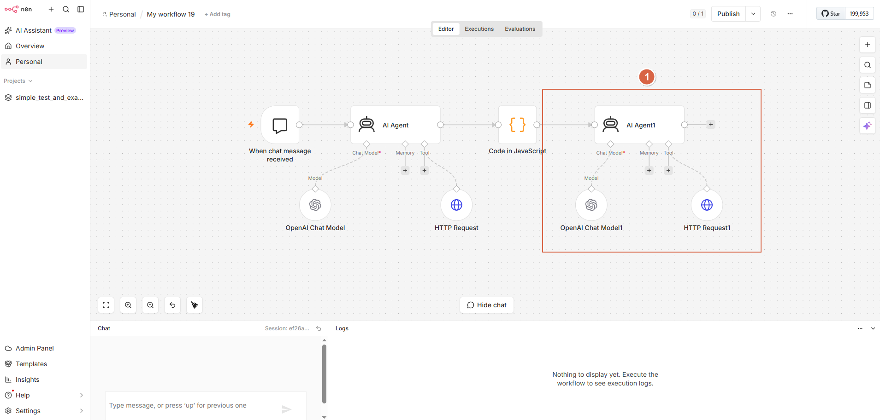The width and height of the screenshot is (880, 420).
Task: Create new item with sidebar plus icon
Action: [x=51, y=9]
